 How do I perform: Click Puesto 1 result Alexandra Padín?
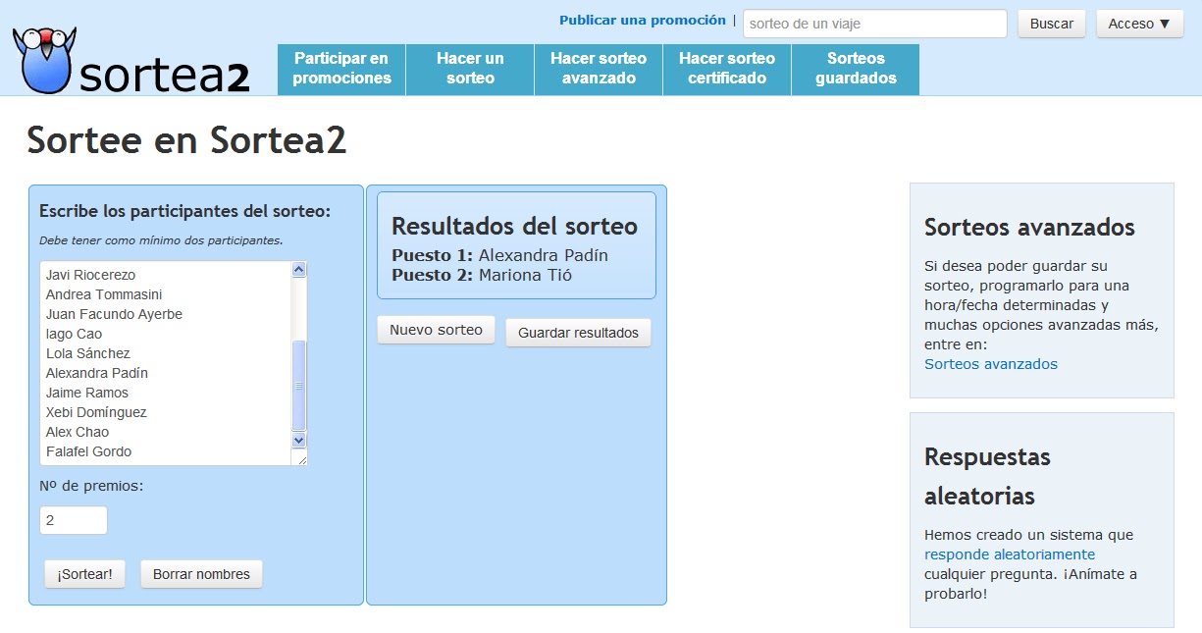tap(499, 255)
